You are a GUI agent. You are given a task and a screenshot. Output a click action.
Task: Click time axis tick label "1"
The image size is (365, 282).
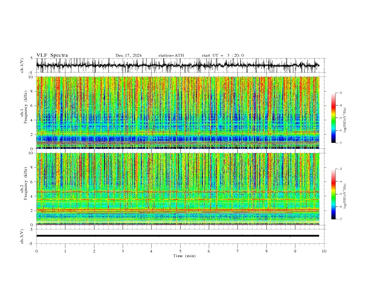click(65, 251)
